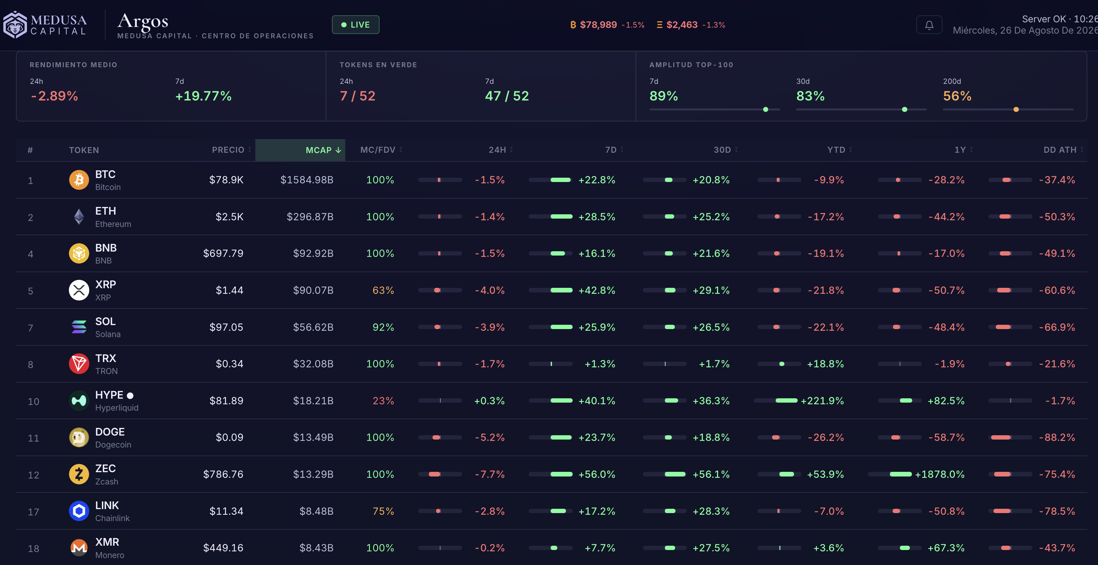The height and width of the screenshot is (565, 1098).
Task: Sort table by 1Y column
Action: pos(963,150)
